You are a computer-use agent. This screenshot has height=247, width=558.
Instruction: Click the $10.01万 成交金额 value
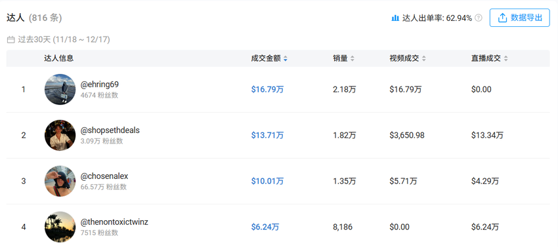(267, 181)
